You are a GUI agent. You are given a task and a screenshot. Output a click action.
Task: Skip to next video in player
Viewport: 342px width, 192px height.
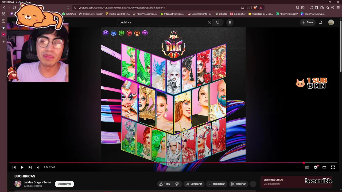(30, 167)
